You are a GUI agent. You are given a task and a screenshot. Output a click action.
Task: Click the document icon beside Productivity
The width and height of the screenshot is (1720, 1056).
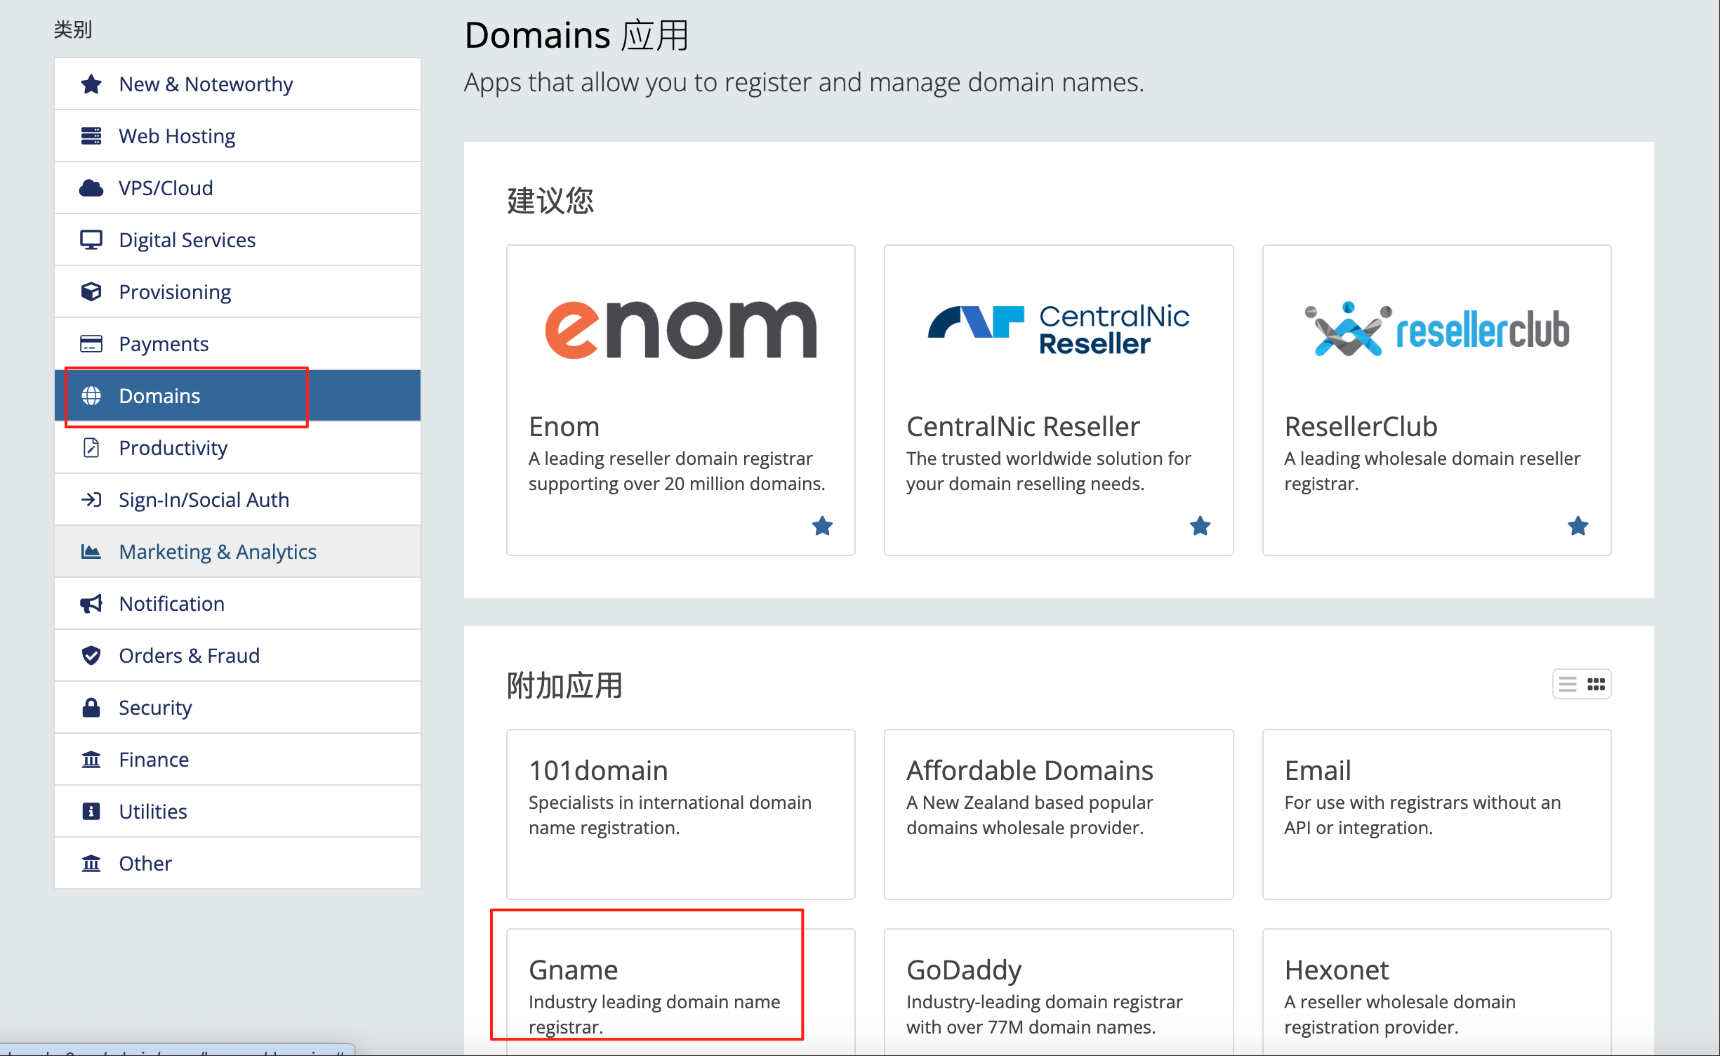(91, 448)
